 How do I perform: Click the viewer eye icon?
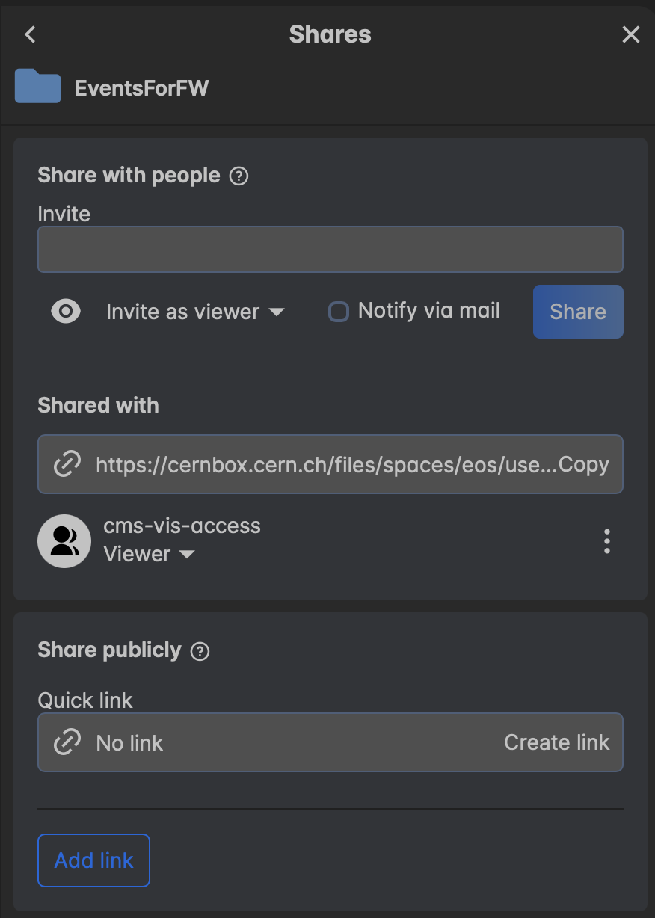click(66, 311)
